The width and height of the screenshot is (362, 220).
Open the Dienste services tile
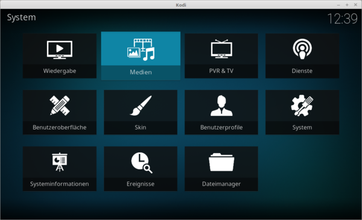tap(302, 56)
